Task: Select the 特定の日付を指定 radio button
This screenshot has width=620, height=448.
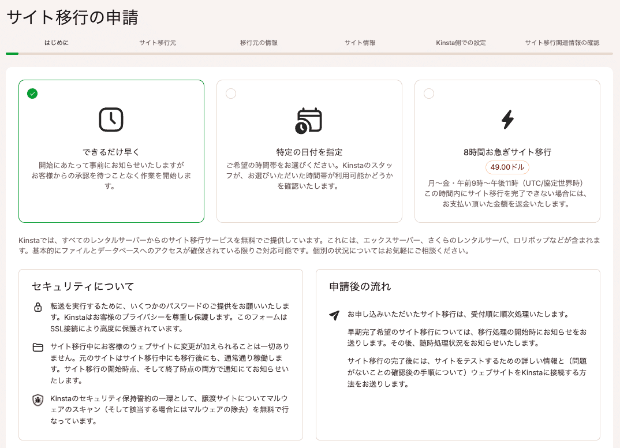Action: (x=230, y=94)
